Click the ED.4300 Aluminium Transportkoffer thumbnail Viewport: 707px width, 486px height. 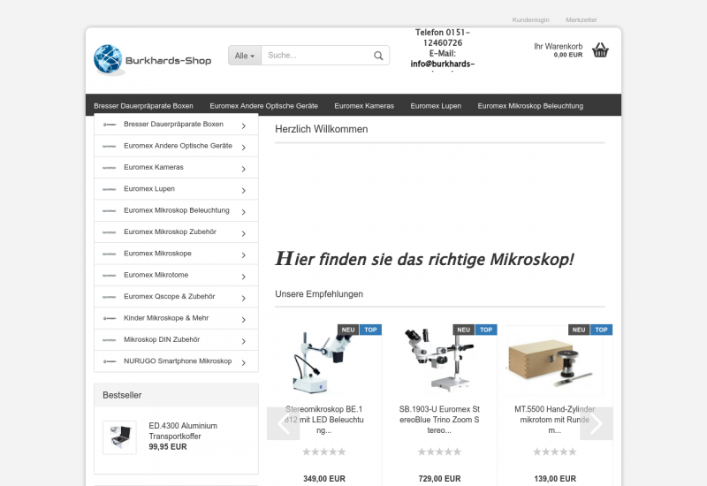[x=119, y=437]
